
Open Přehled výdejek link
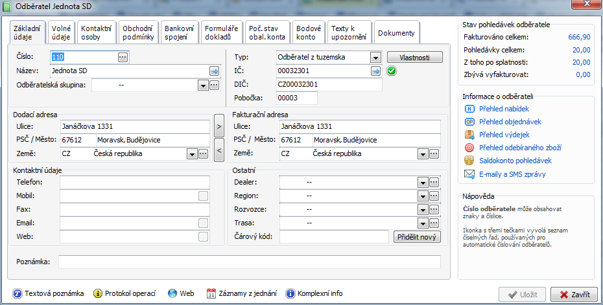point(504,135)
